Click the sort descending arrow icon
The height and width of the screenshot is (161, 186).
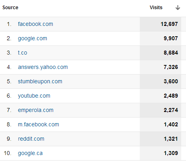pos(178,8)
